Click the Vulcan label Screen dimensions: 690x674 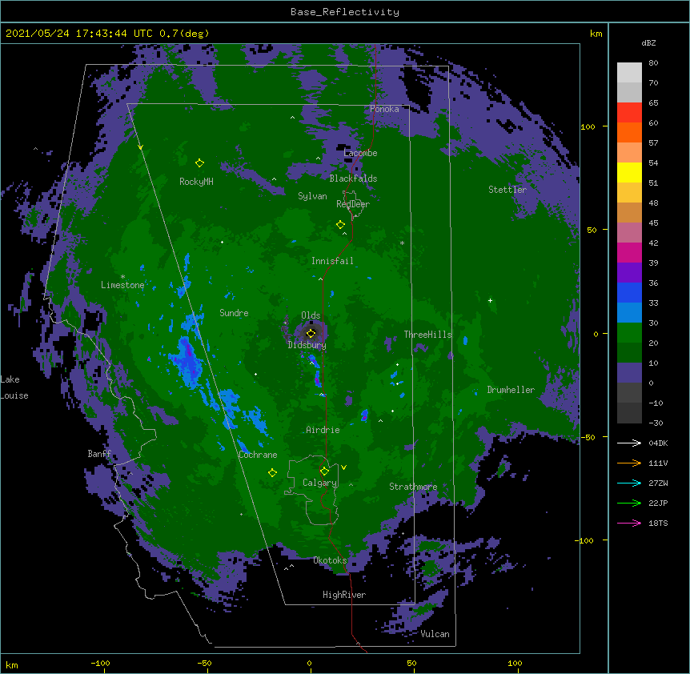[x=435, y=634]
